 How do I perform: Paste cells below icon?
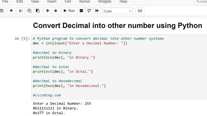coord(38,11)
